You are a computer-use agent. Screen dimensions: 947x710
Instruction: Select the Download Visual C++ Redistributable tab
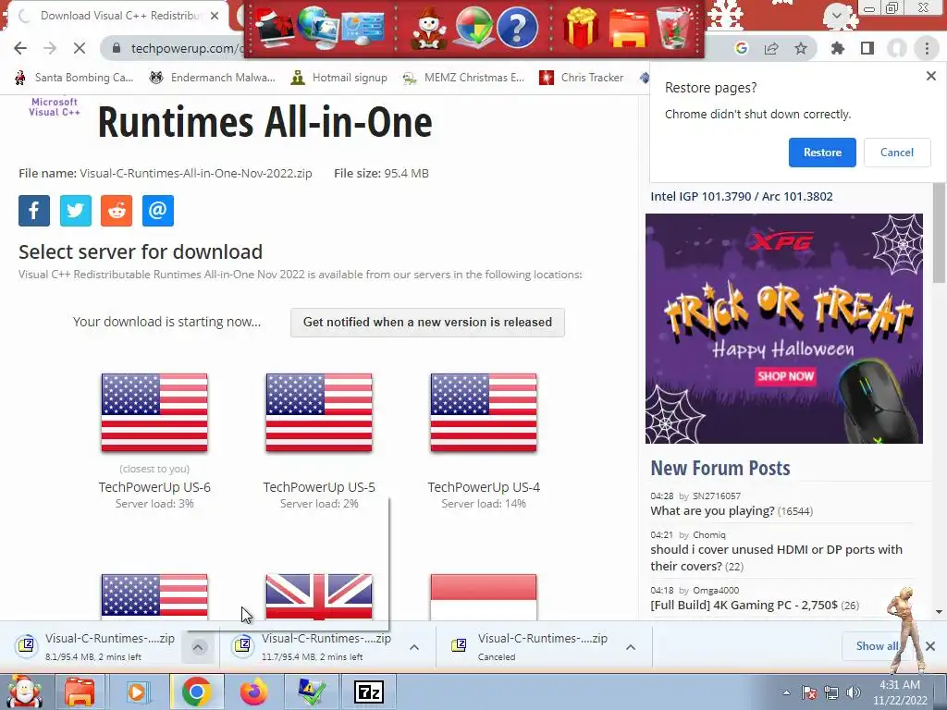coord(119,16)
